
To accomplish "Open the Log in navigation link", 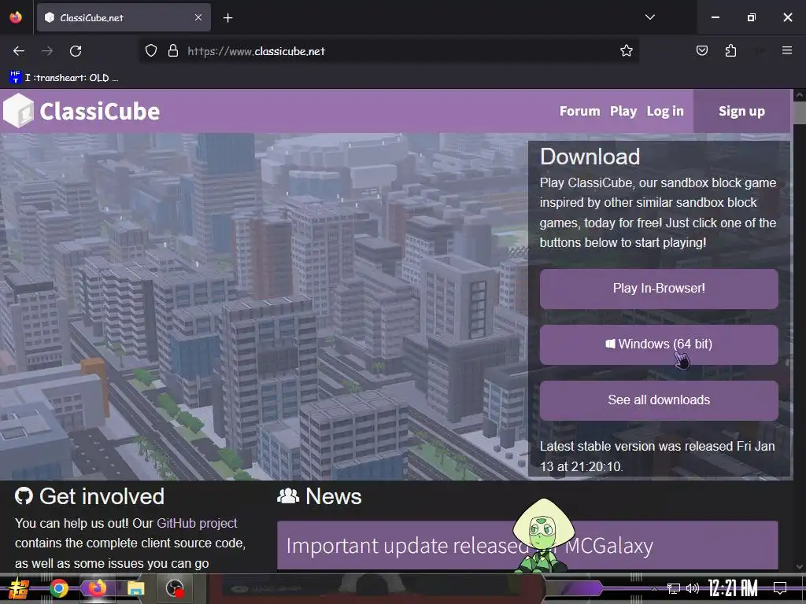I will [665, 112].
